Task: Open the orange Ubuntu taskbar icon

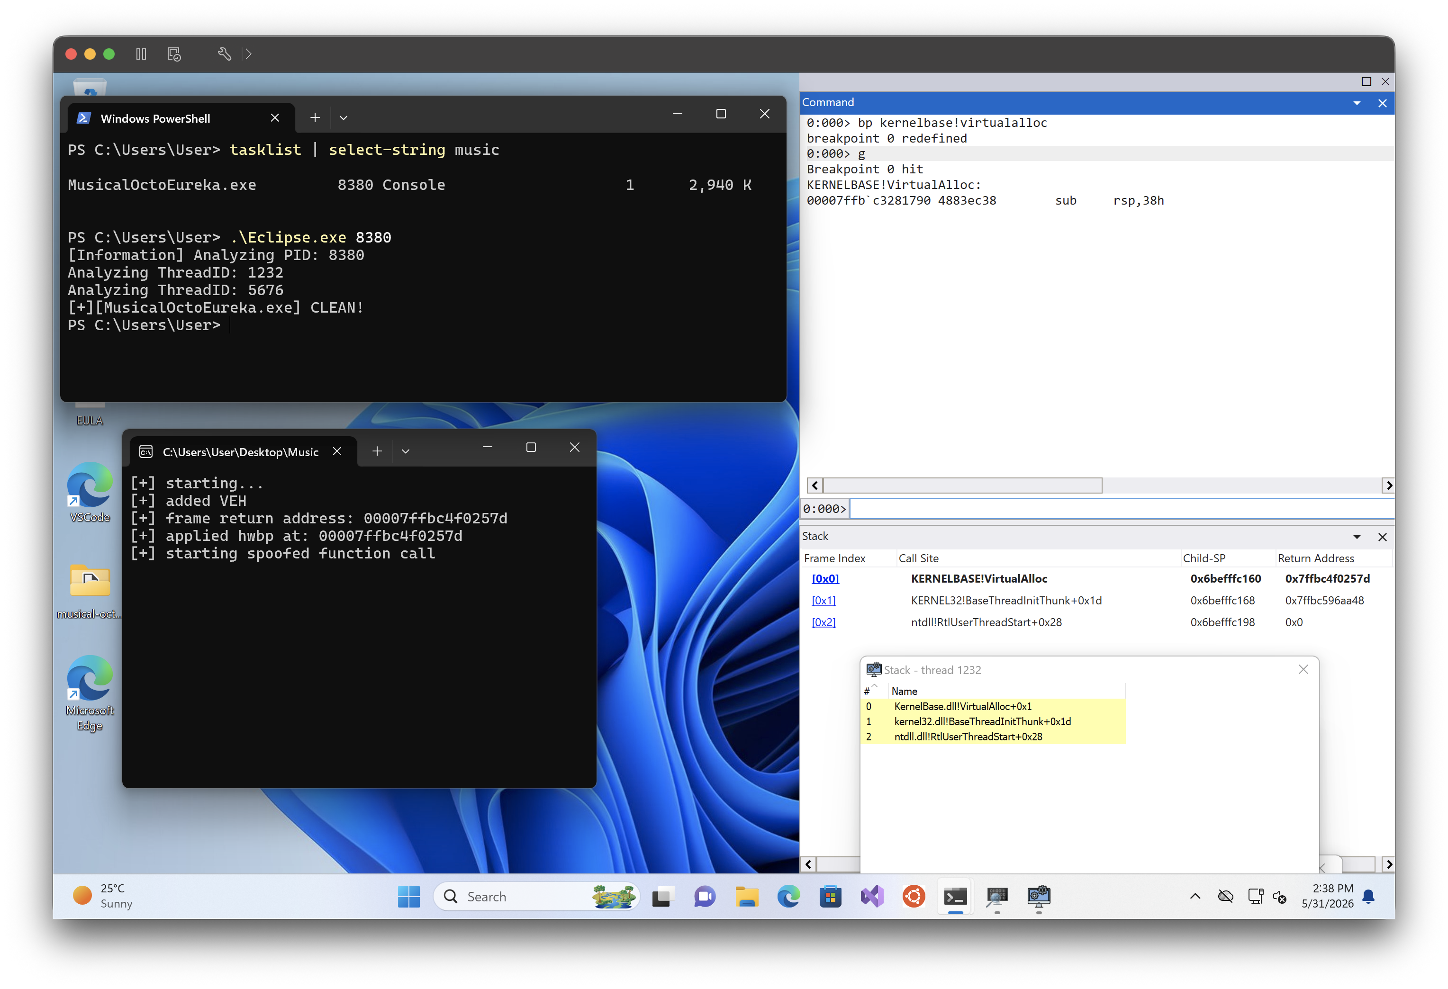Action: [x=914, y=897]
